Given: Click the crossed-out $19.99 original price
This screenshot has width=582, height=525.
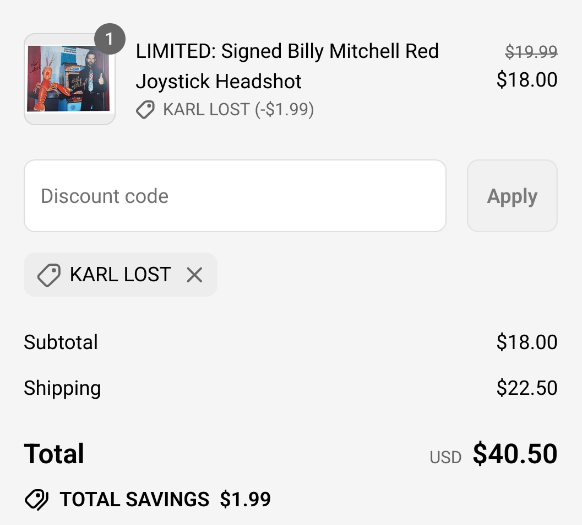Looking at the screenshot, I should pos(531,51).
